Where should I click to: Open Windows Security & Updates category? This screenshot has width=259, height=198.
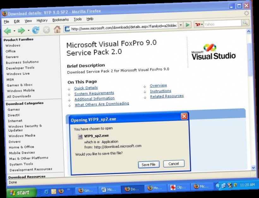pyautogui.click(x=25, y=128)
